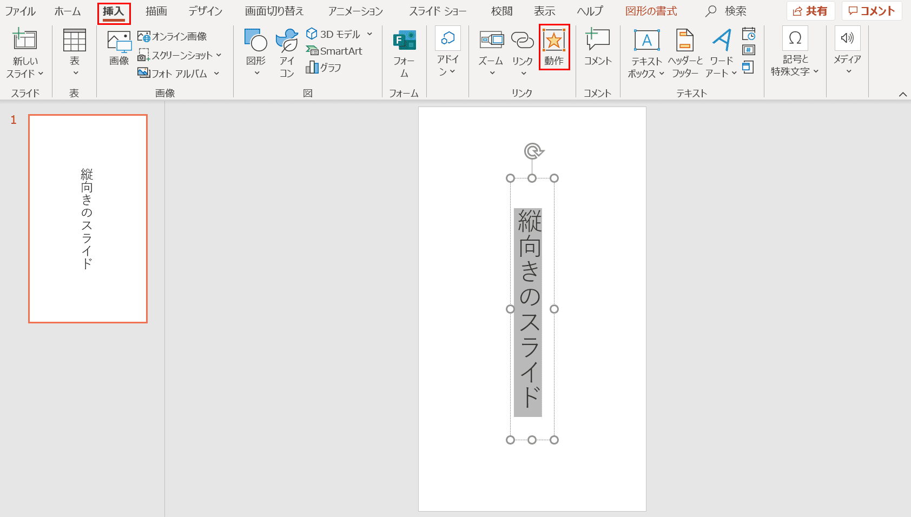Viewport: 911px width, 517px height.
Task: Click the rotation handle above the text box
Action: tap(533, 151)
